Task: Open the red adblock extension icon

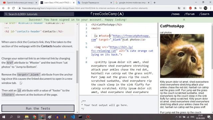Action: 190,8
